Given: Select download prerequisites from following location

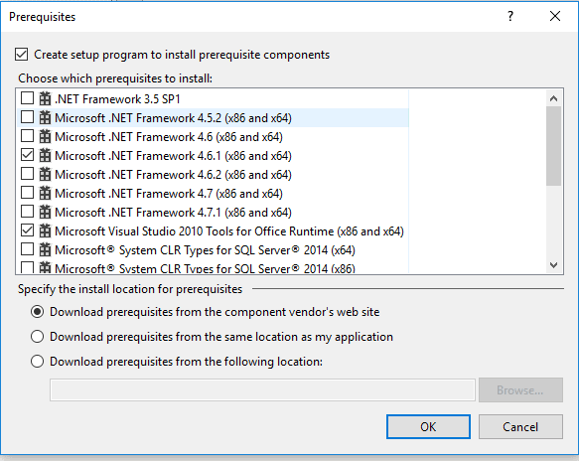Looking at the screenshot, I should (x=38, y=362).
